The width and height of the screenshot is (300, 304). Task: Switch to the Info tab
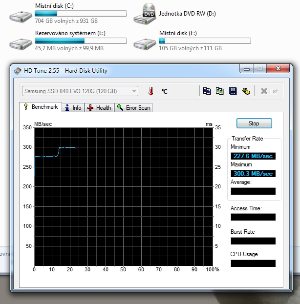tap(73, 107)
